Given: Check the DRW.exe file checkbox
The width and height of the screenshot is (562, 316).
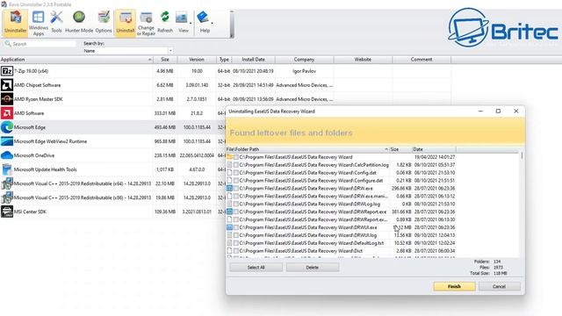Looking at the screenshot, I should pyautogui.click(x=236, y=188).
